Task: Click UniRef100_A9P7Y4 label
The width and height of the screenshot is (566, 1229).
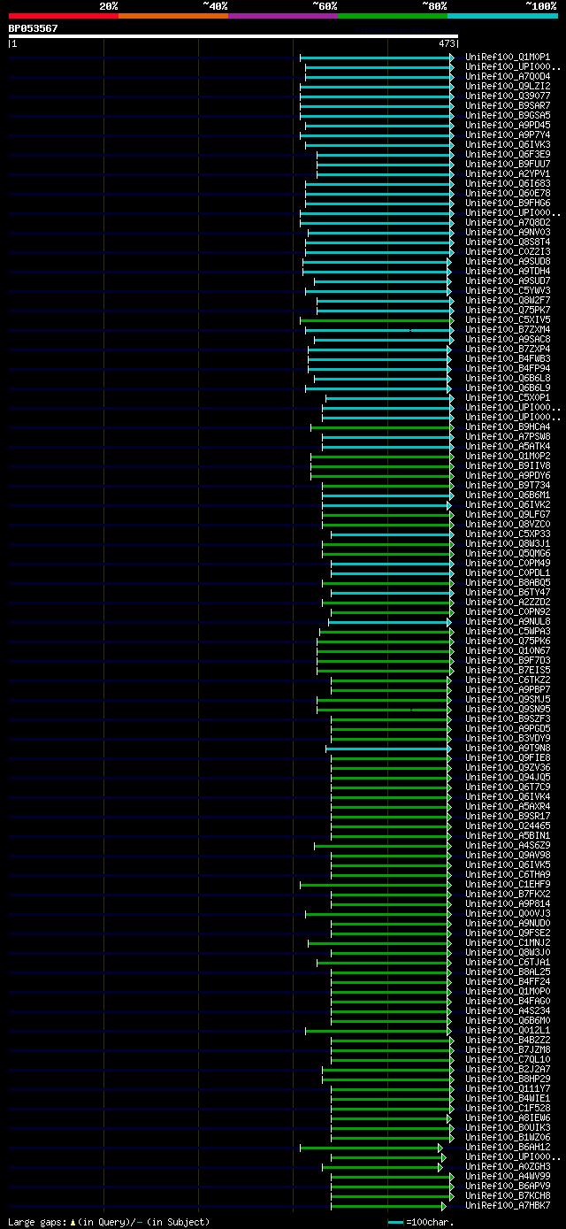Action: (x=508, y=135)
